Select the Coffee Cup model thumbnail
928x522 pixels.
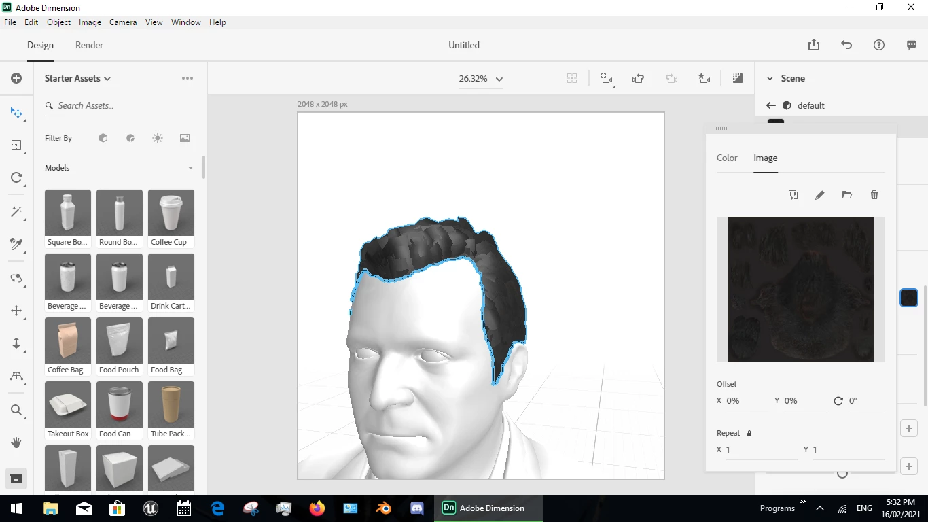[171, 213]
